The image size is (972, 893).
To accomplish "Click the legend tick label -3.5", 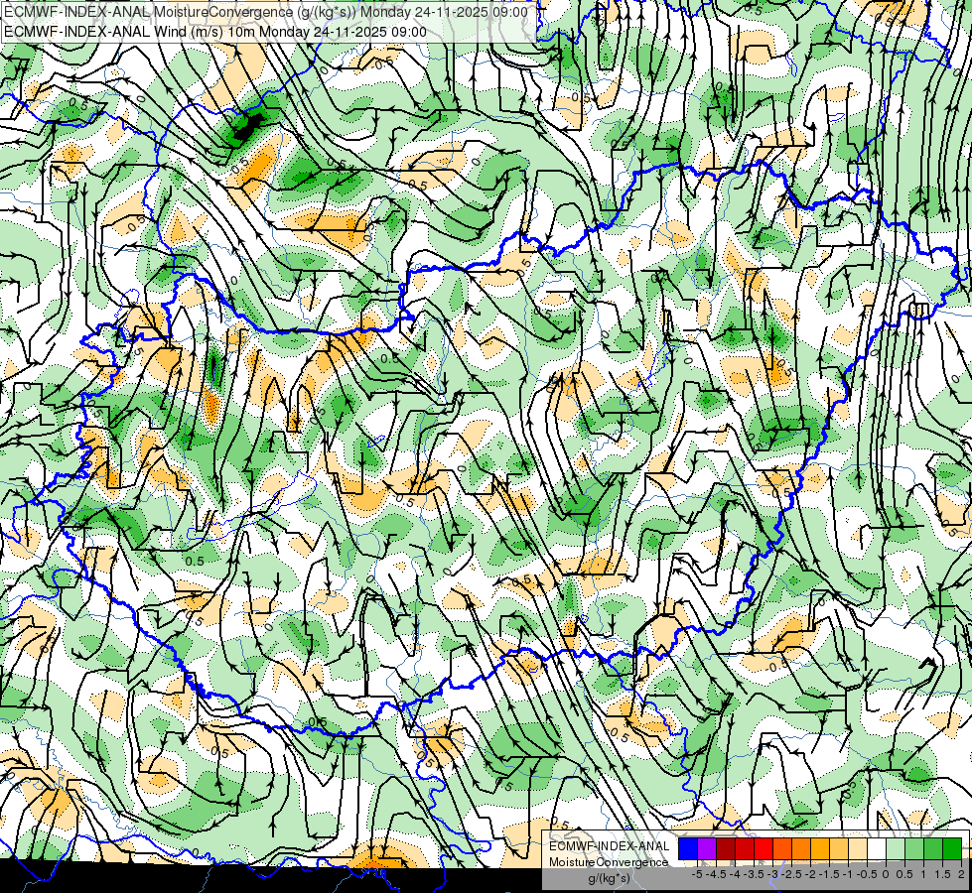I will pyautogui.click(x=754, y=874).
